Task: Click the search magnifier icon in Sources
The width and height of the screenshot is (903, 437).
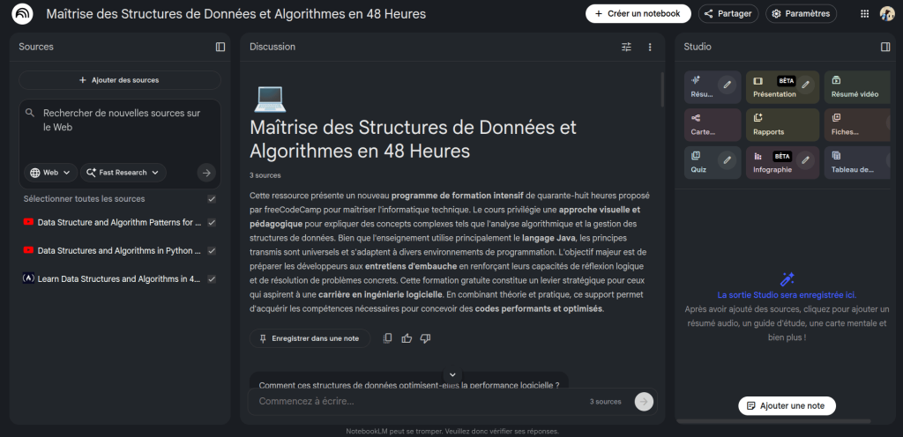Action: pos(30,114)
